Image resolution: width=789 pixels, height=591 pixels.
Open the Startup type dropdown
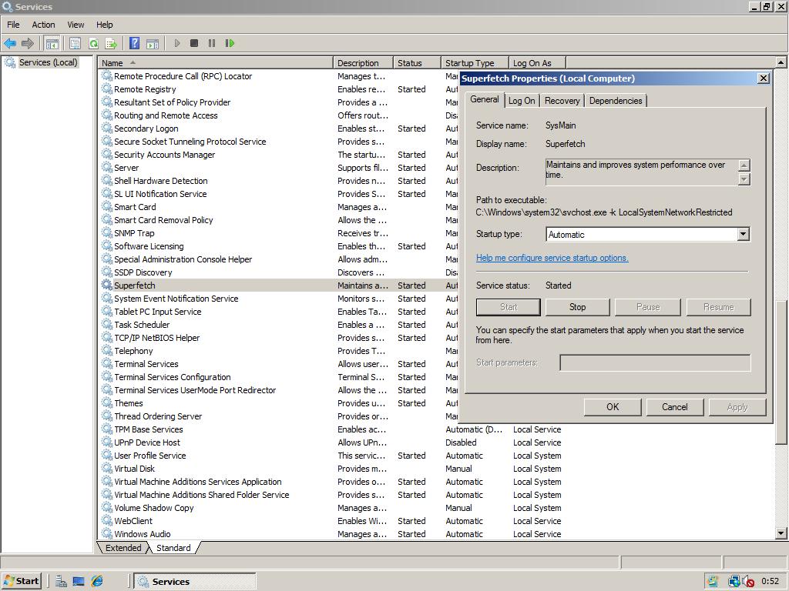pyautogui.click(x=744, y=234)
